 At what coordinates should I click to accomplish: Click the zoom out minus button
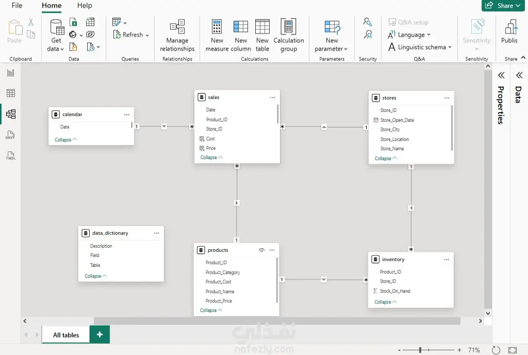(x=399, y=350)
